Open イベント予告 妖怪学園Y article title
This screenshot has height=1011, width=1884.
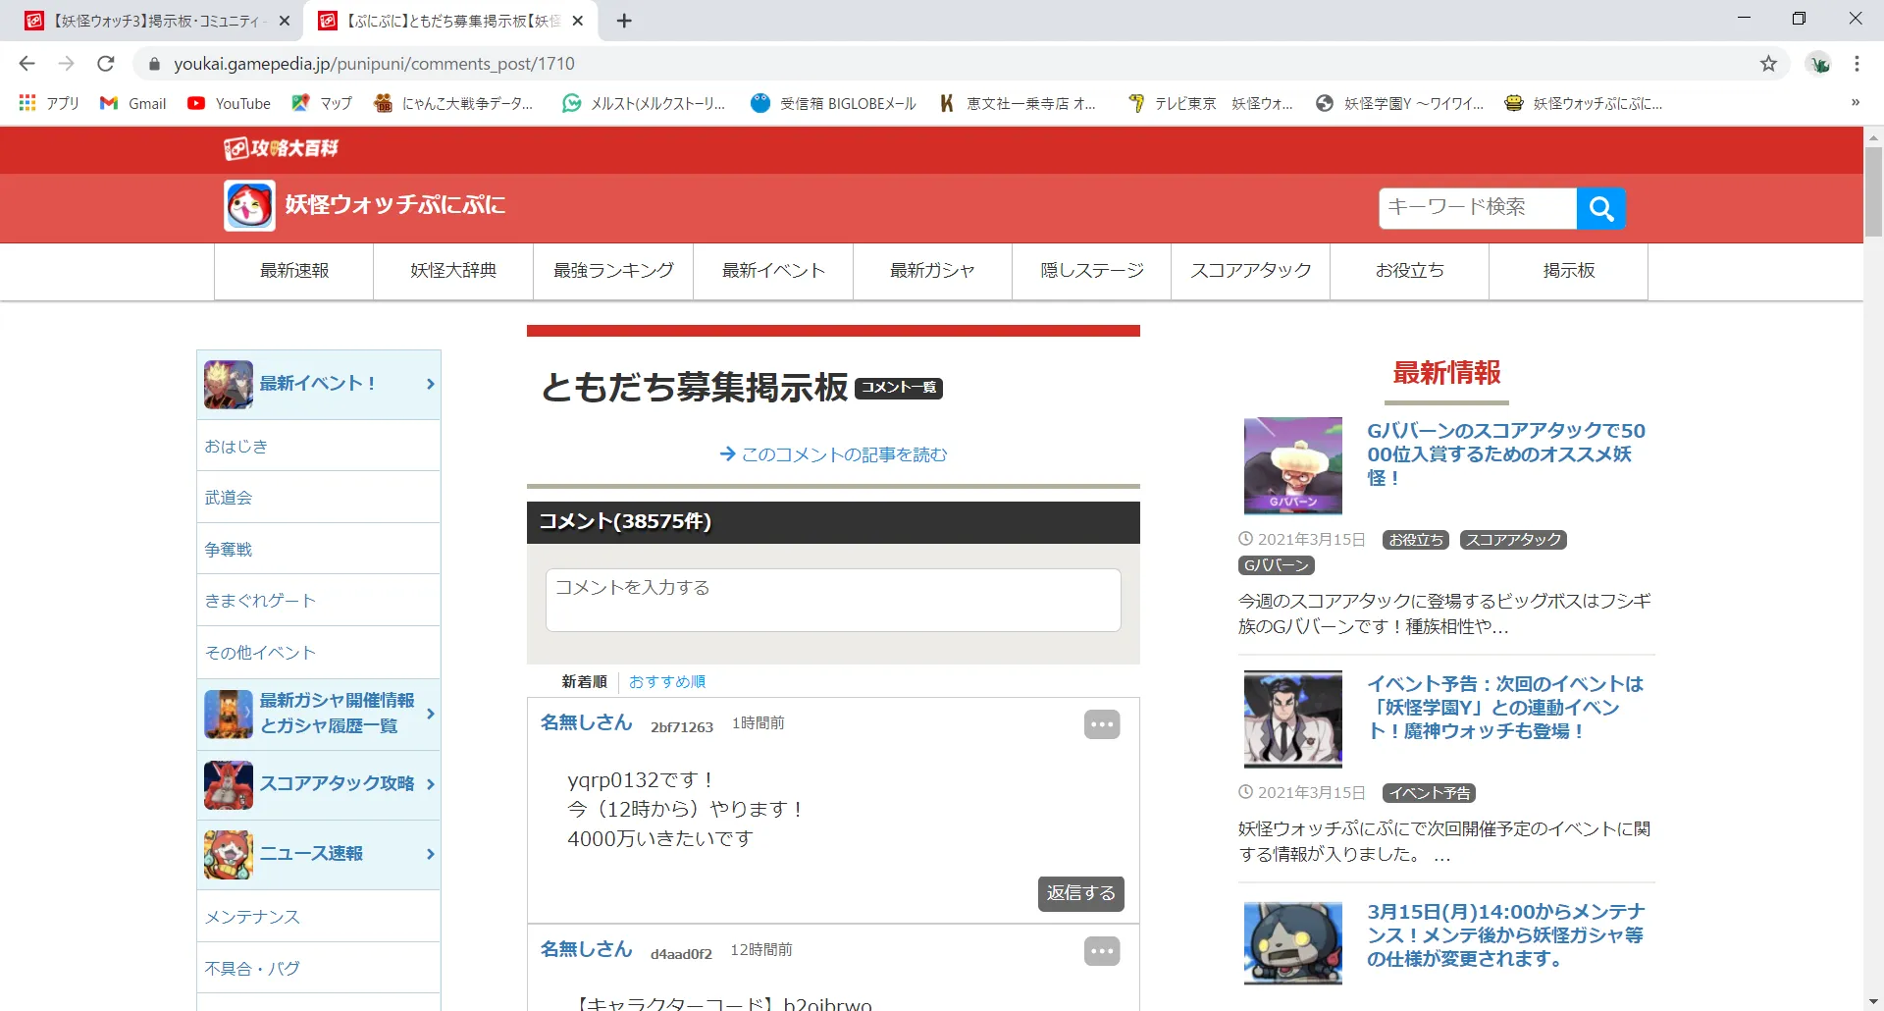[1505, 708]
